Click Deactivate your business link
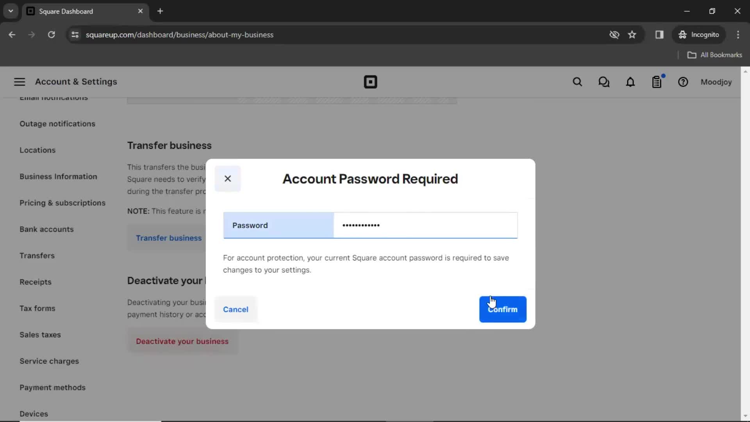Image resolution: width=750 pixels, height=422 pixels. pos(182,341)
